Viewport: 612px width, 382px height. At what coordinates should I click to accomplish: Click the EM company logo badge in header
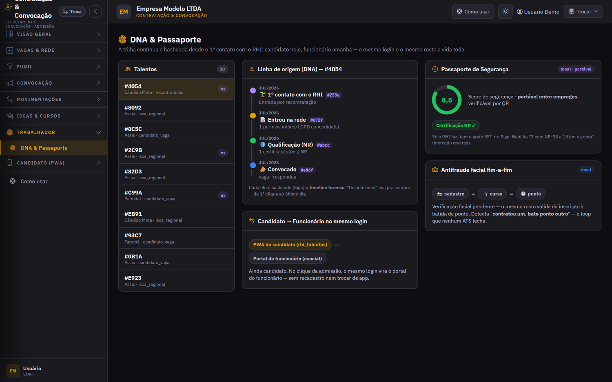(124, 12)
